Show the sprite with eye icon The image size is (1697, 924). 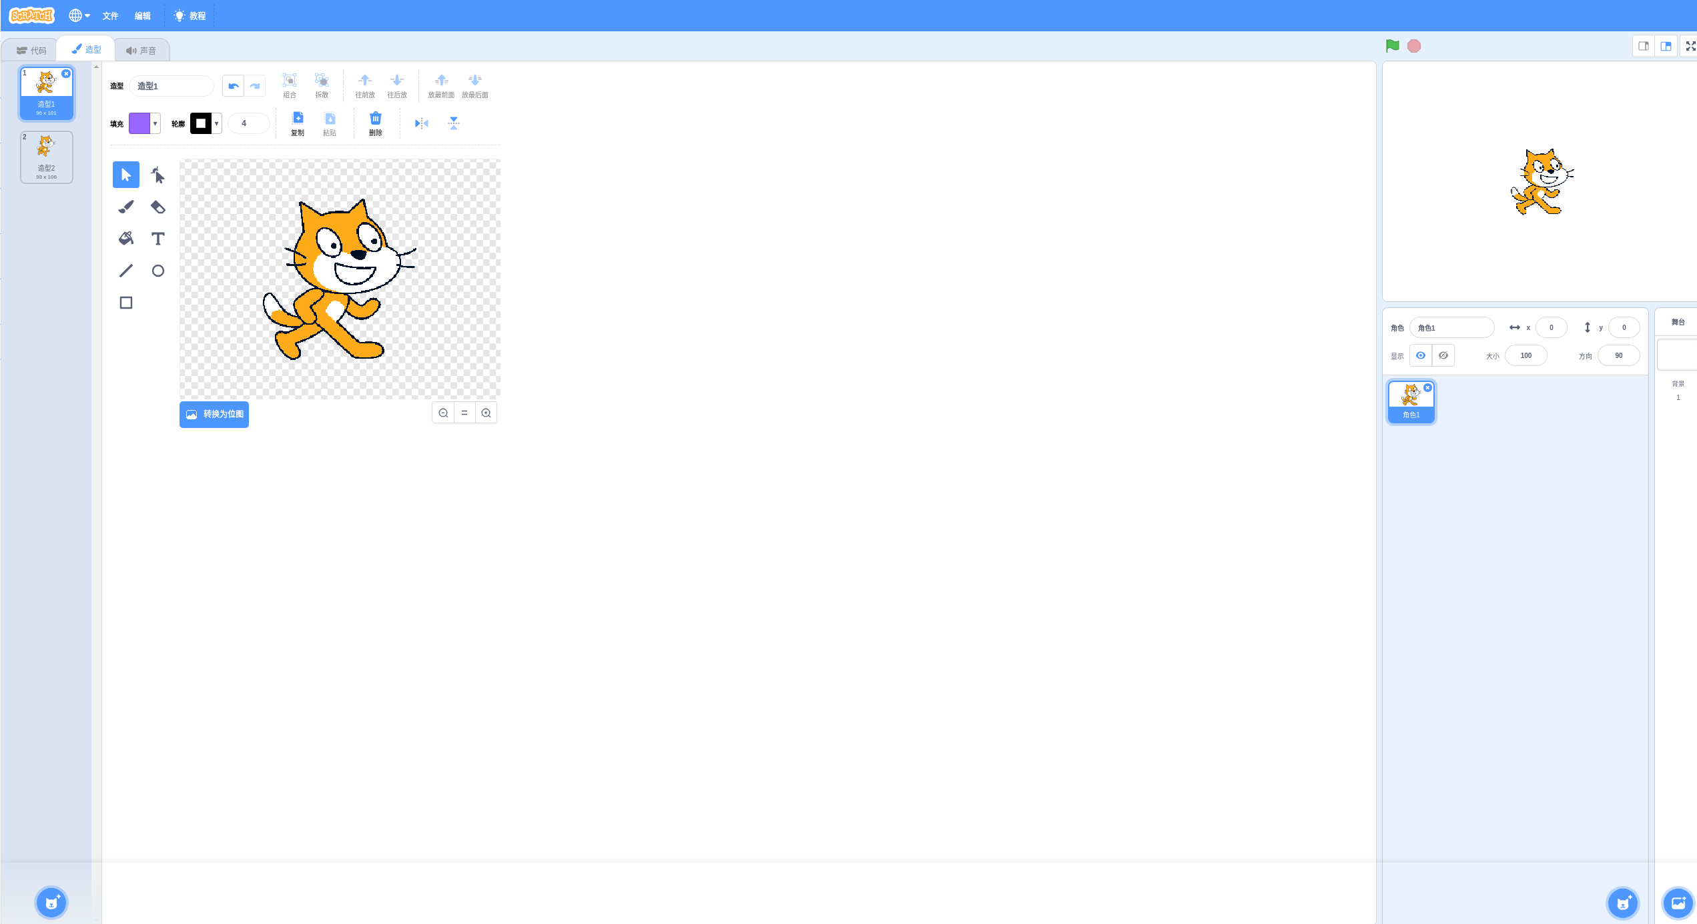coord(1421,355)
